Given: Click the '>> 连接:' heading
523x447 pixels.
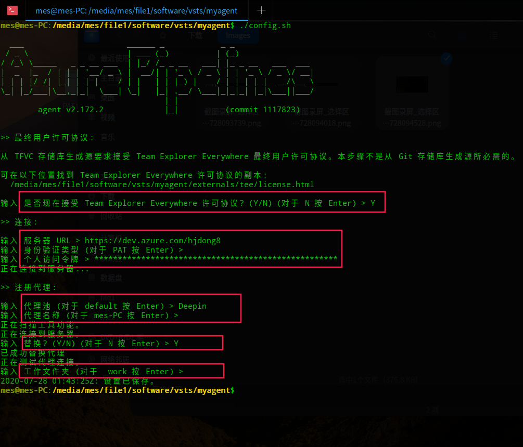Looking at the screenshot, I should 19,222.
